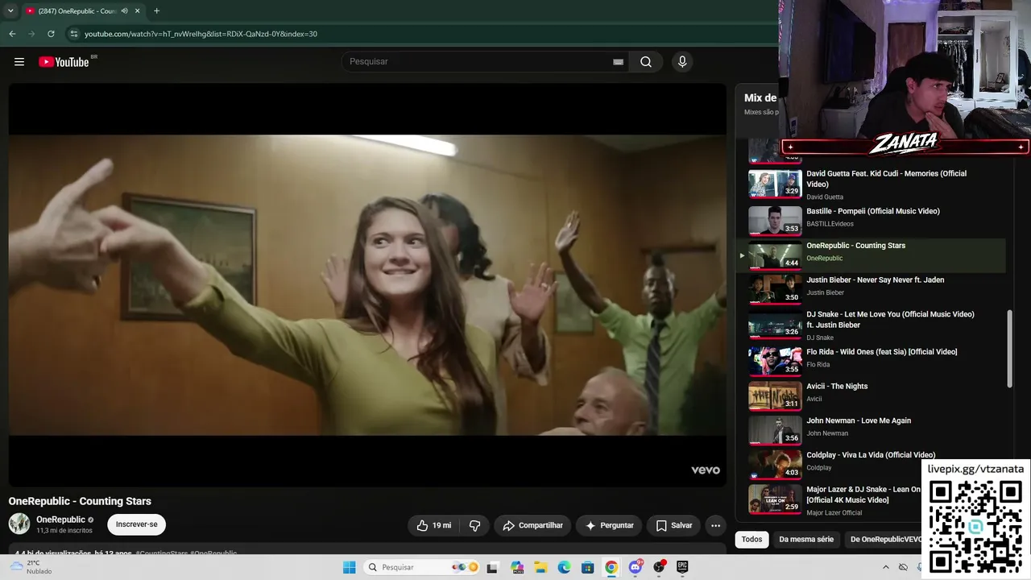Like the Counting Stars video
The image size is (1031, 580).
point(433,525)
